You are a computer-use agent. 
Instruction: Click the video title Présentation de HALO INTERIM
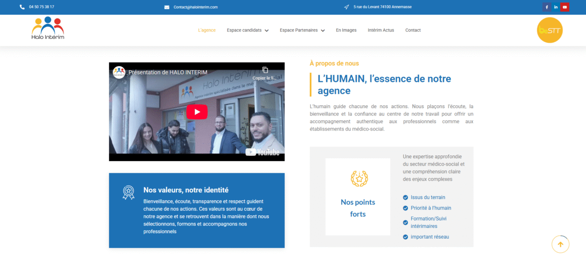coord(167,72)
